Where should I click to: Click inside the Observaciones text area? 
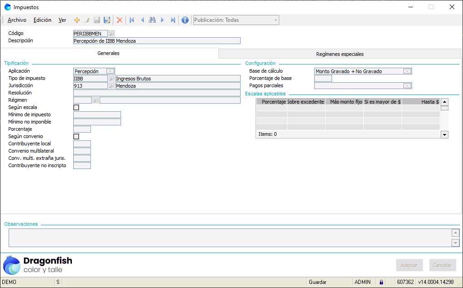click(230, 238)
